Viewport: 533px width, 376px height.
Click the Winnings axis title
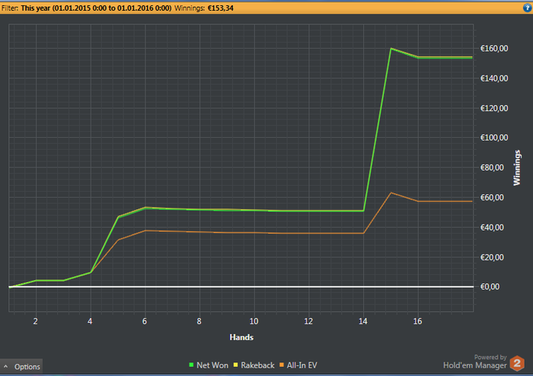(x=517, y=167)
